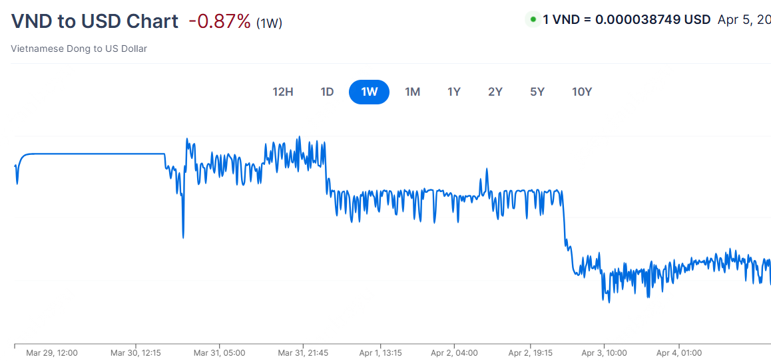Viewport: 771px width, 361px height.
Task: Click the Apr 2, 19:15 axis label
Action: coord(530,353)
